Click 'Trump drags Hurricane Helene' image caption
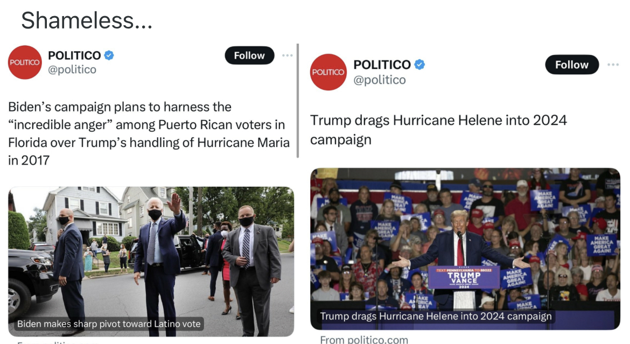 (x=436, y=316)
